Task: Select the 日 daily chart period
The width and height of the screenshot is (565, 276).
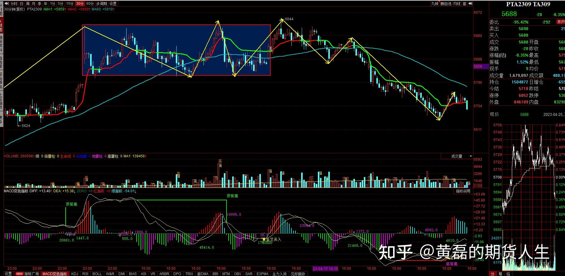Action: [21, 4]
